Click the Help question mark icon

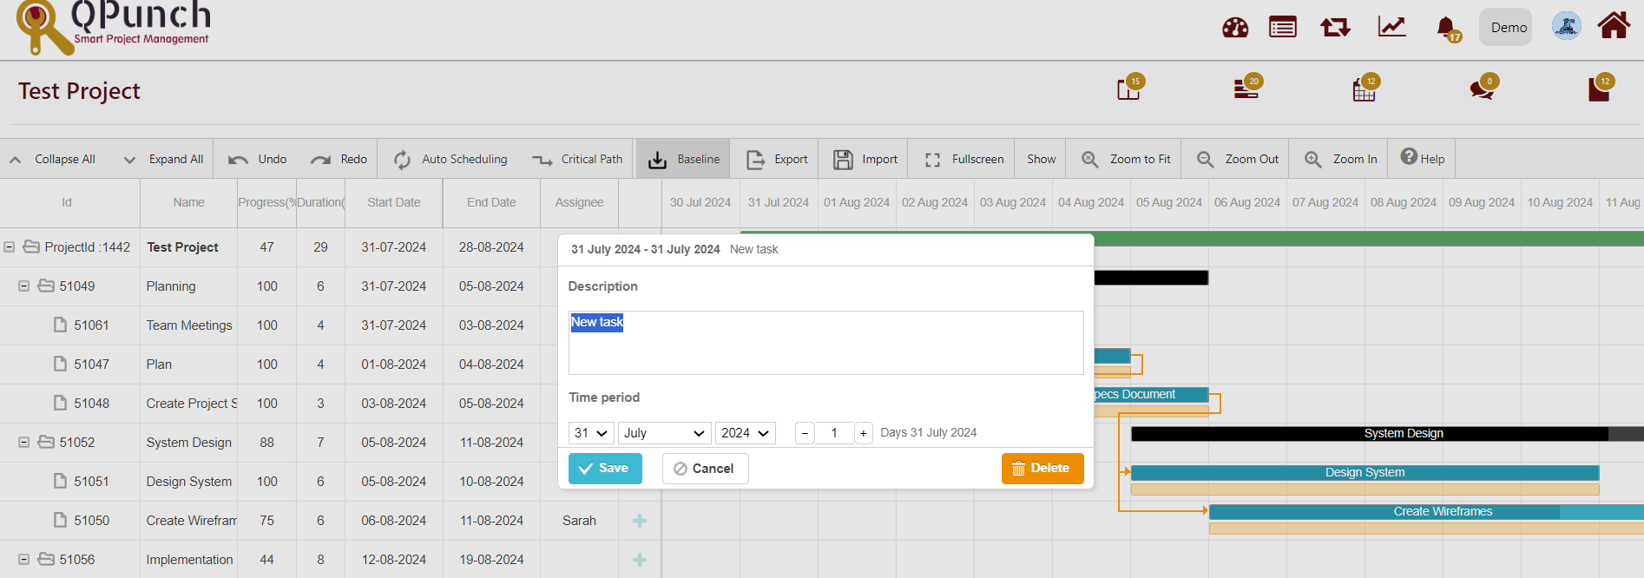[x=1409, y=157]
